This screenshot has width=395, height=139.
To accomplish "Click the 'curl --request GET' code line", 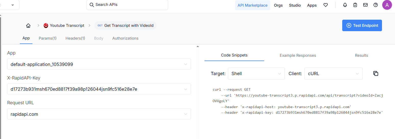I will 232,90.
